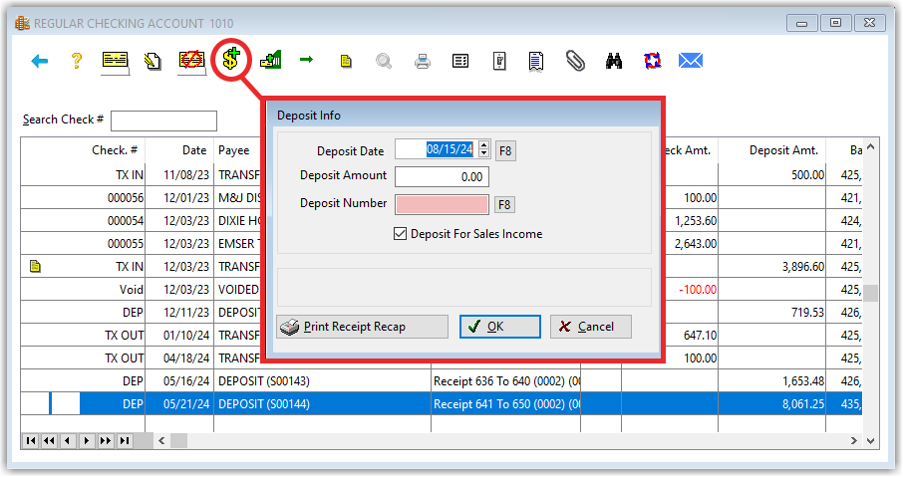Click the binoculars find icon
Image resolution: width=903 pixels, height=477 pixels.
[614, 61]
